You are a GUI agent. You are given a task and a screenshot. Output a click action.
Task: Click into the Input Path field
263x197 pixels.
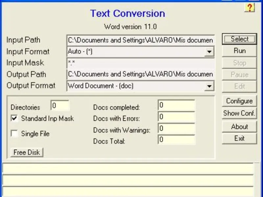coord(141,40)
